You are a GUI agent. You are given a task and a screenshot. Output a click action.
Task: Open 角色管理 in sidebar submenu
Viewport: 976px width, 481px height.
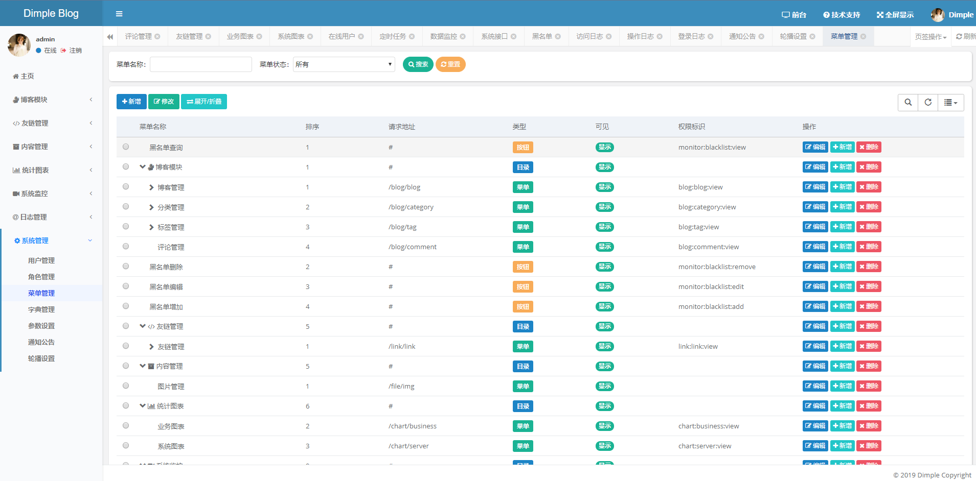[x=41, y=277]
